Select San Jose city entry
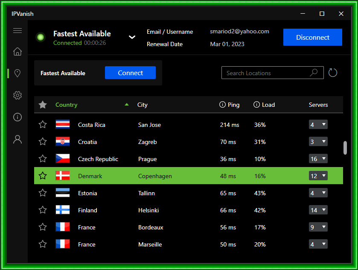Viewport: 358px width, 270px height. (x=149, y=125)
